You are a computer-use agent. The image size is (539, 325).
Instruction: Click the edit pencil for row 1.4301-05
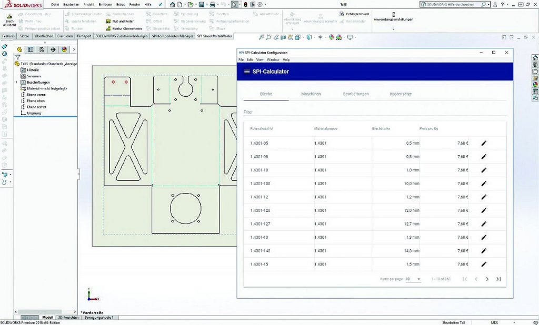pos(484,143)
